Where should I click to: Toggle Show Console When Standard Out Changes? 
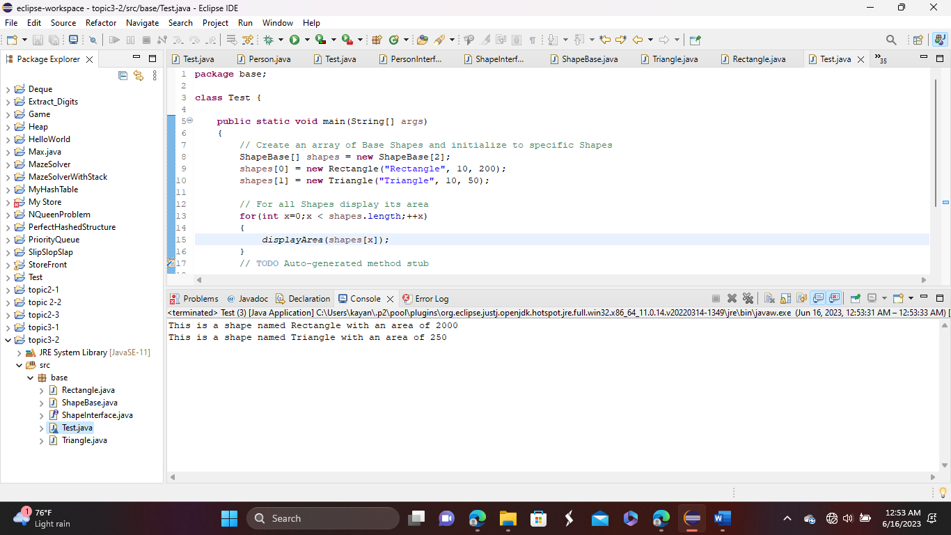[x=817, y=298]
